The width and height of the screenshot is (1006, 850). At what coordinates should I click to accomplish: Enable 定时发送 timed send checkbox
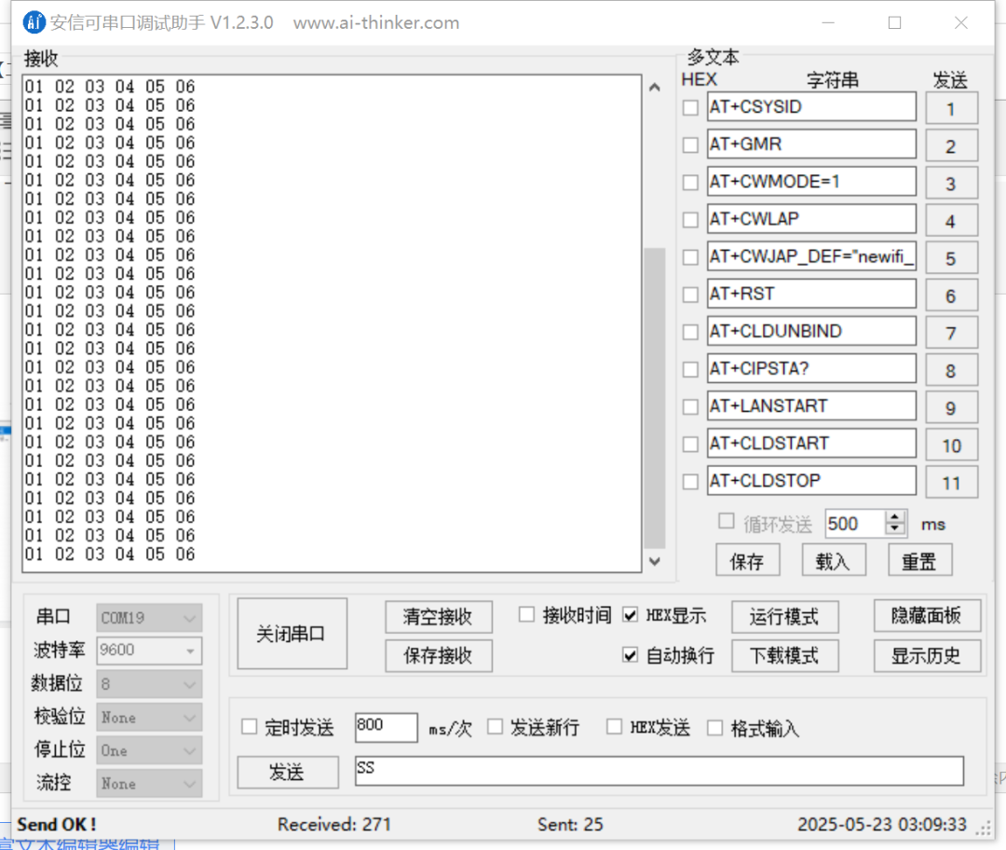click(249, 727)
